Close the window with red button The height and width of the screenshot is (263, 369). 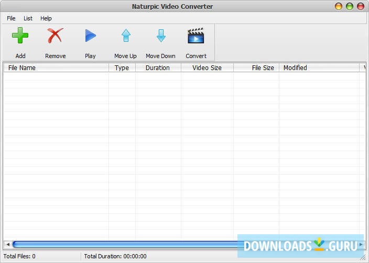tap(361, 6)
